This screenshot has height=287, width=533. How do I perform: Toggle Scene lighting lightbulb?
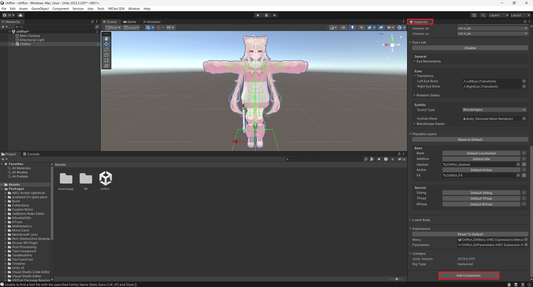pyautogui.click(x=353, y=28)
